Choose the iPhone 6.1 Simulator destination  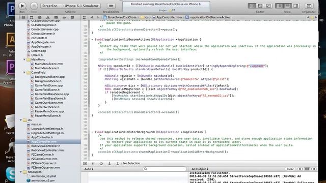click(x=81, y=6)
